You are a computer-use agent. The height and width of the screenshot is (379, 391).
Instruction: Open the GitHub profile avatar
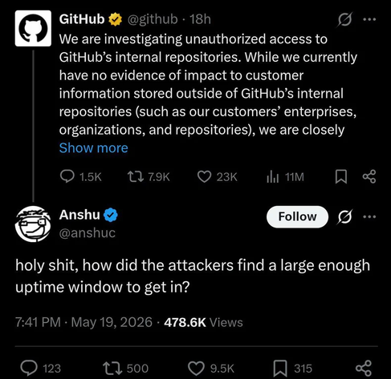(33, 28)
